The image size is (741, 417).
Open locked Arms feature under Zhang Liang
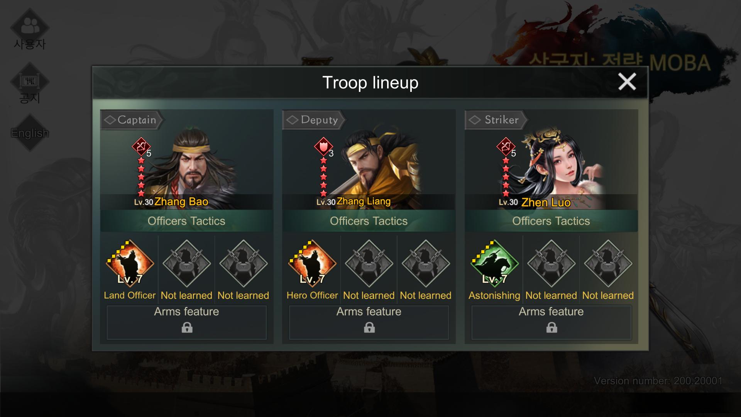[369, 322]
